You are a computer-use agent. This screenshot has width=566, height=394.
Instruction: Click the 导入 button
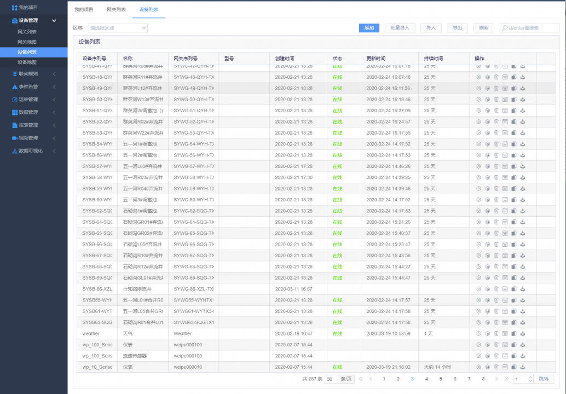431,28
